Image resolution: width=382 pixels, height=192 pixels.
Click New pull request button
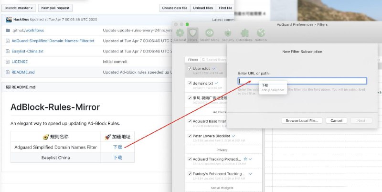55,8
